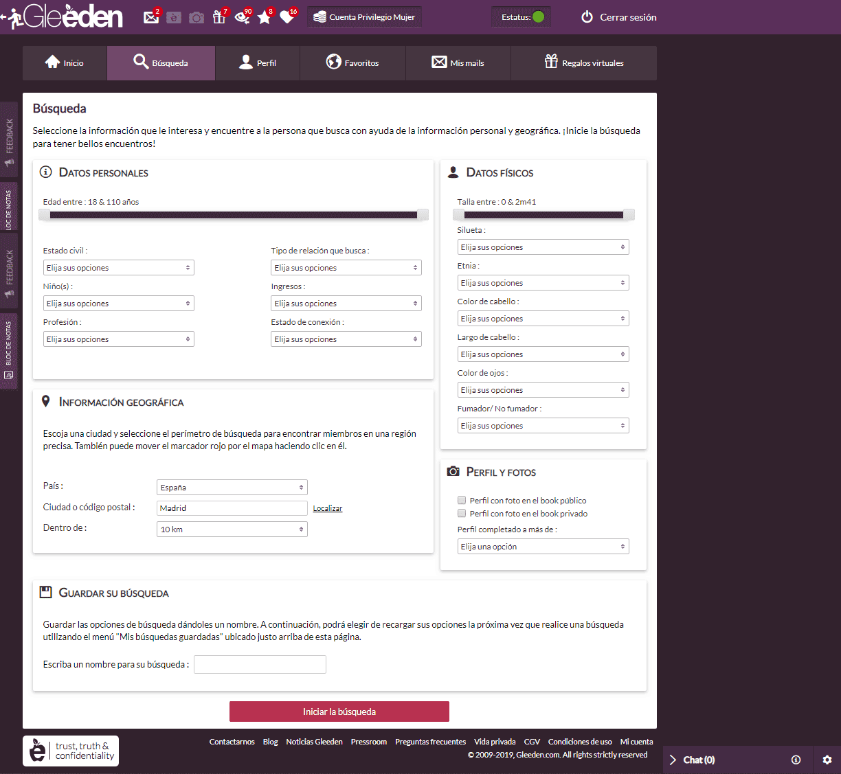The image size is (841, 774).
Task: Expand Estado civil dropdown
Action: 119,268
